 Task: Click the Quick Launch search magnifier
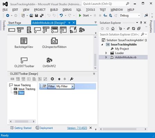tap(127, 4)
